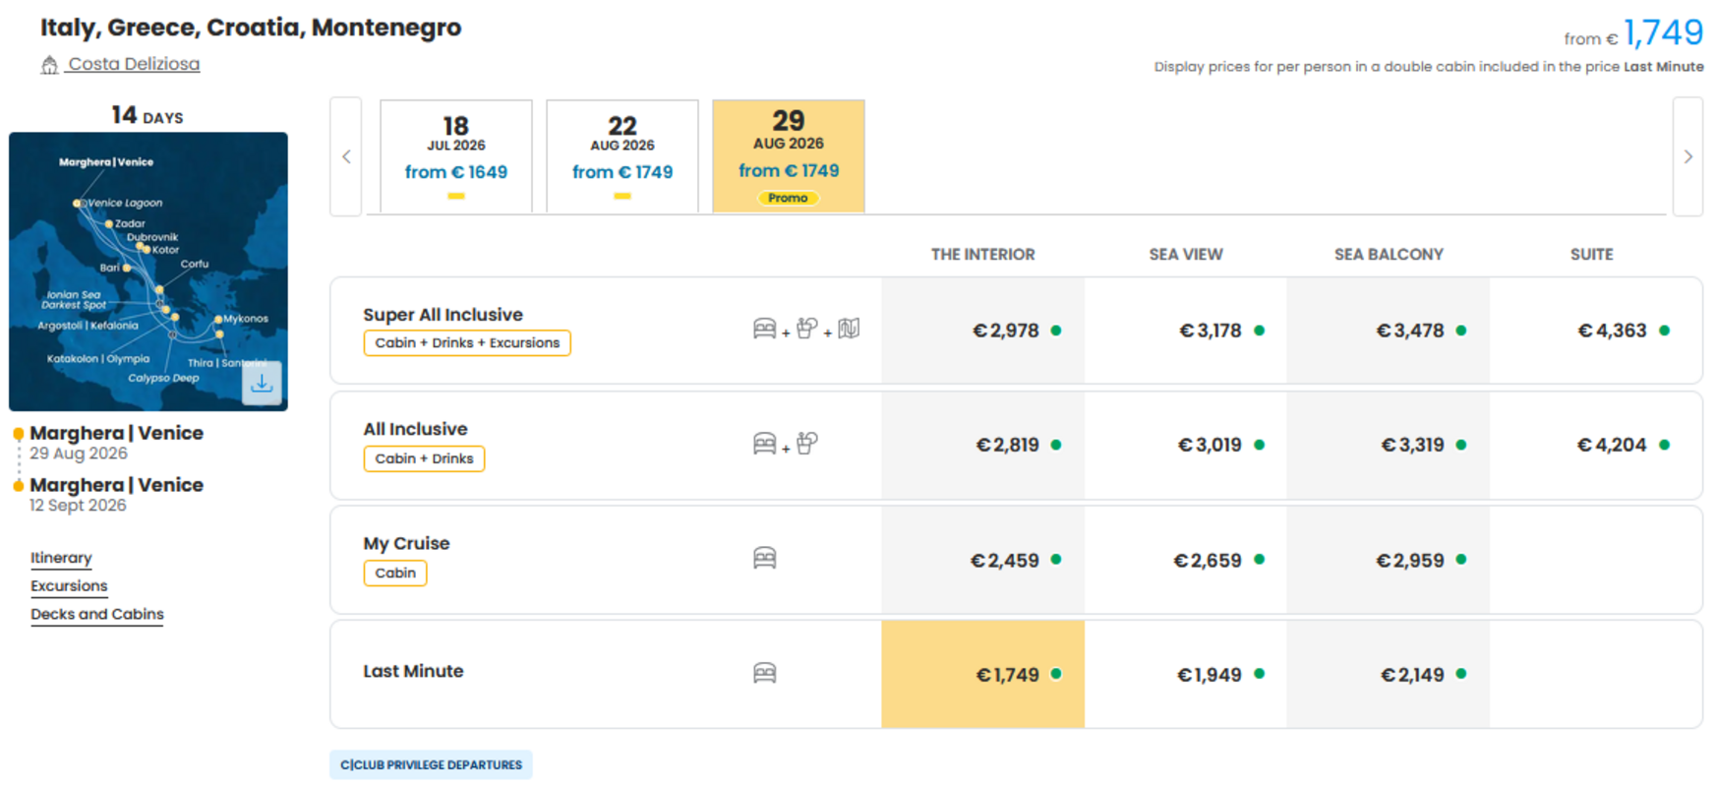This screenshot has height=787, width=1717.
Task: Click the C|Club Privilege Departures badge
Action: pyautogui.click(x=431, y=764)
